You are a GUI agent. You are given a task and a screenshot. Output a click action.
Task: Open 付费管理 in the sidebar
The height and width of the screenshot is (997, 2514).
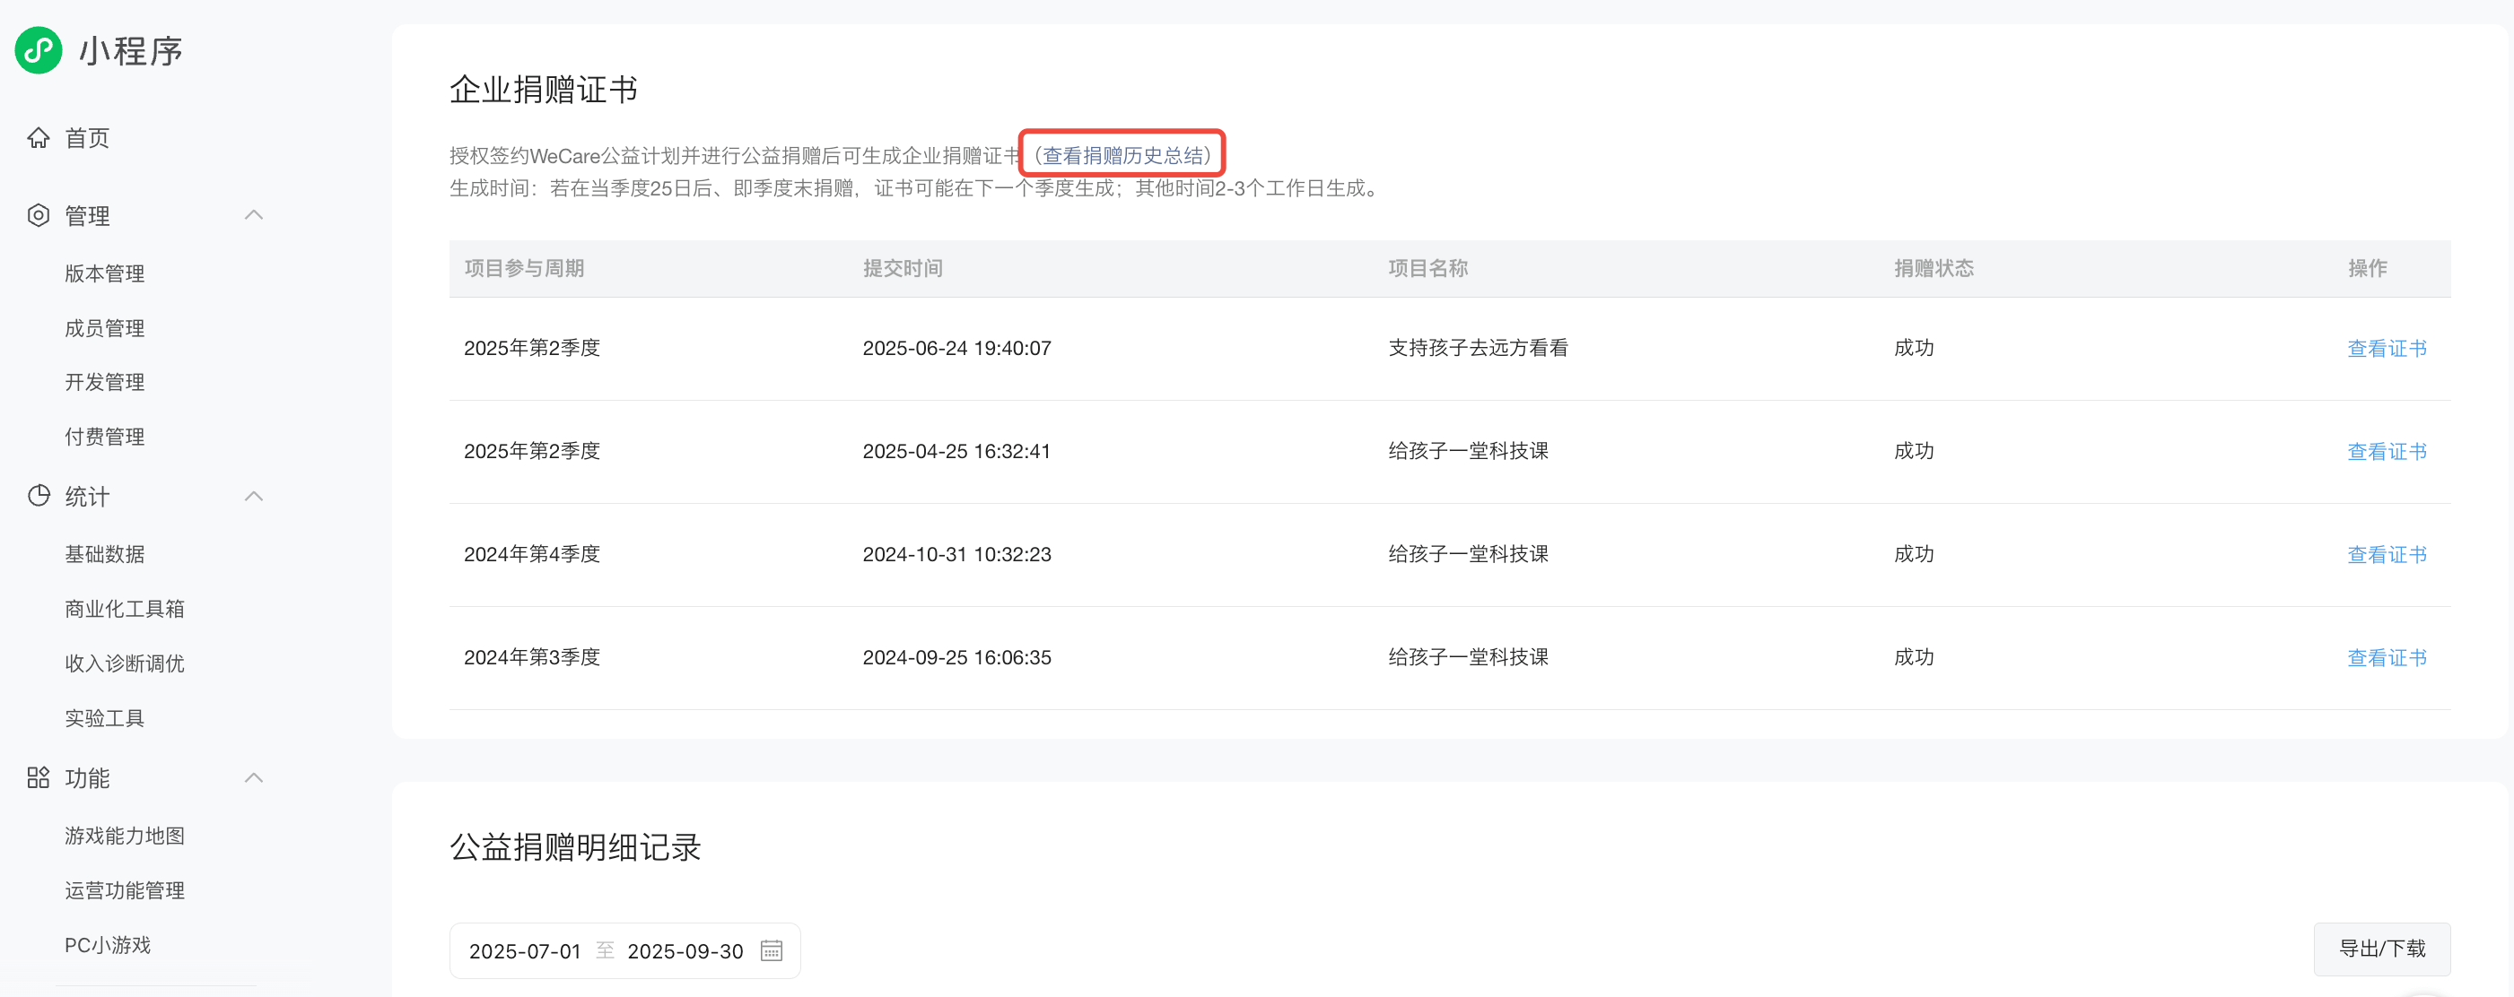tap(104, 436)
